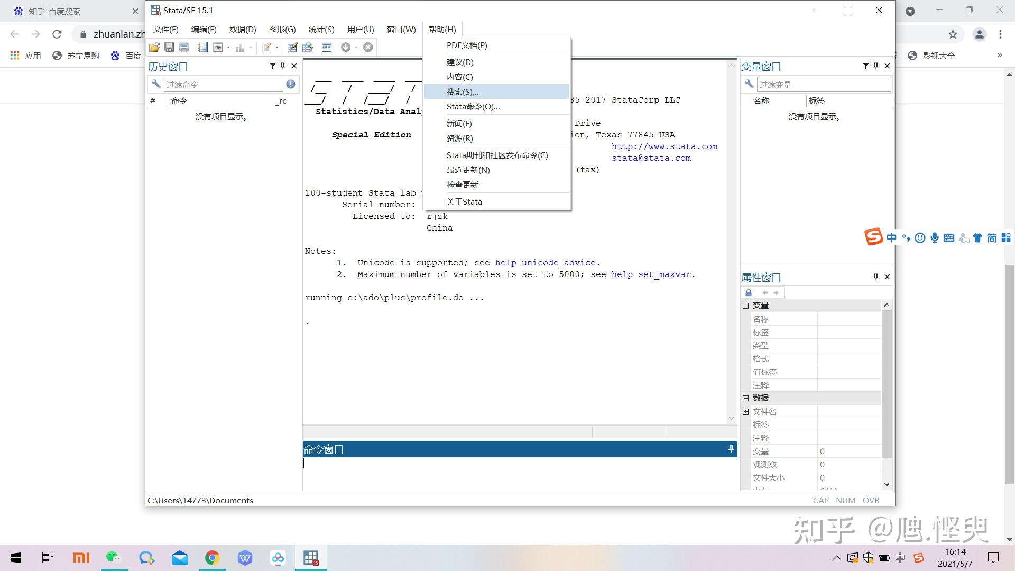Click the Print toolbar icon

[x=184, y=48]
